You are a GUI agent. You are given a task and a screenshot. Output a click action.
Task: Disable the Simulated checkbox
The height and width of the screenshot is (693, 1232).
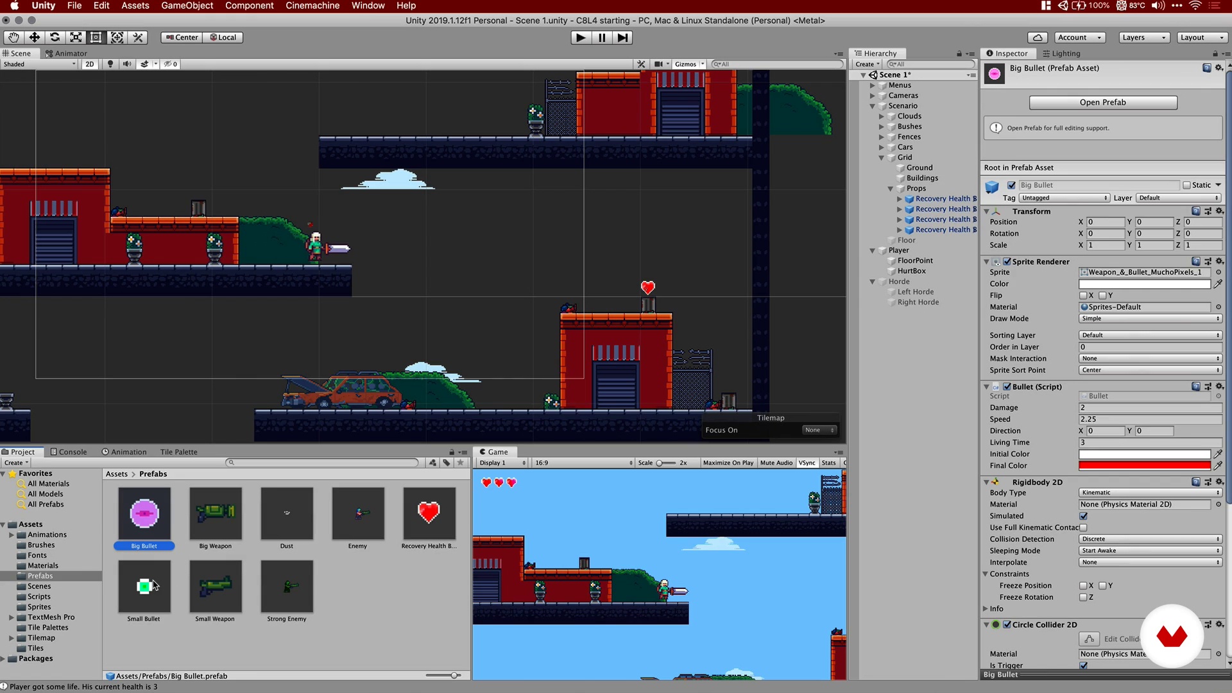point(1083,516)
